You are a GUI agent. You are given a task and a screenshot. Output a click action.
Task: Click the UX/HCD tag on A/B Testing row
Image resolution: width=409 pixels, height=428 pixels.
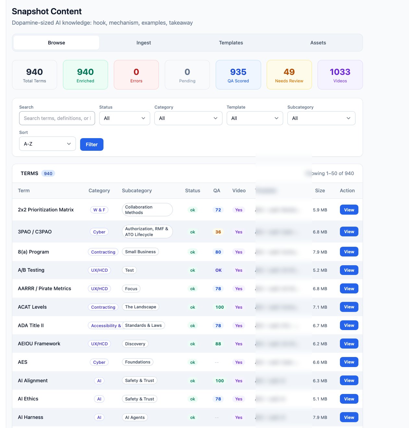(99, 270)
